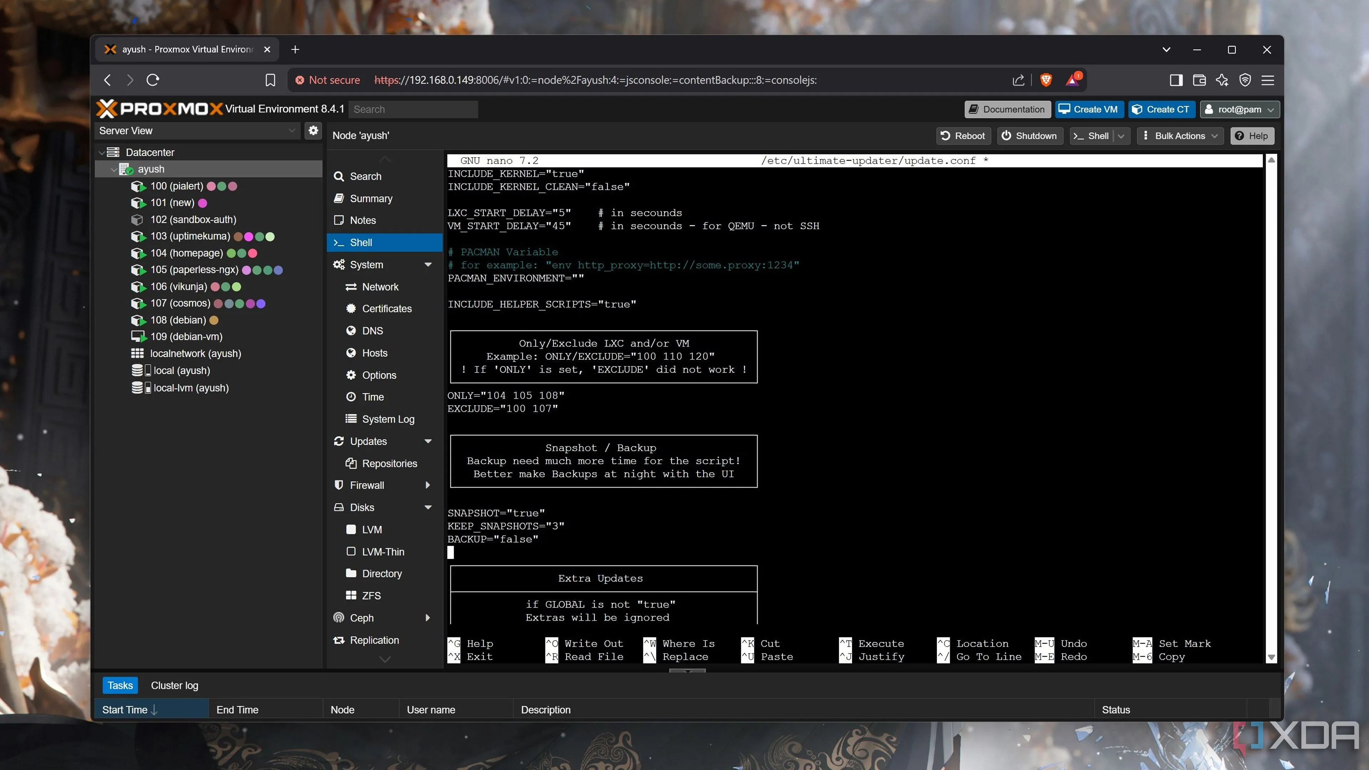This screenshot has width=1369, height=770.
Task: Switch to the Cluster log tab
Action: (174, 686)
